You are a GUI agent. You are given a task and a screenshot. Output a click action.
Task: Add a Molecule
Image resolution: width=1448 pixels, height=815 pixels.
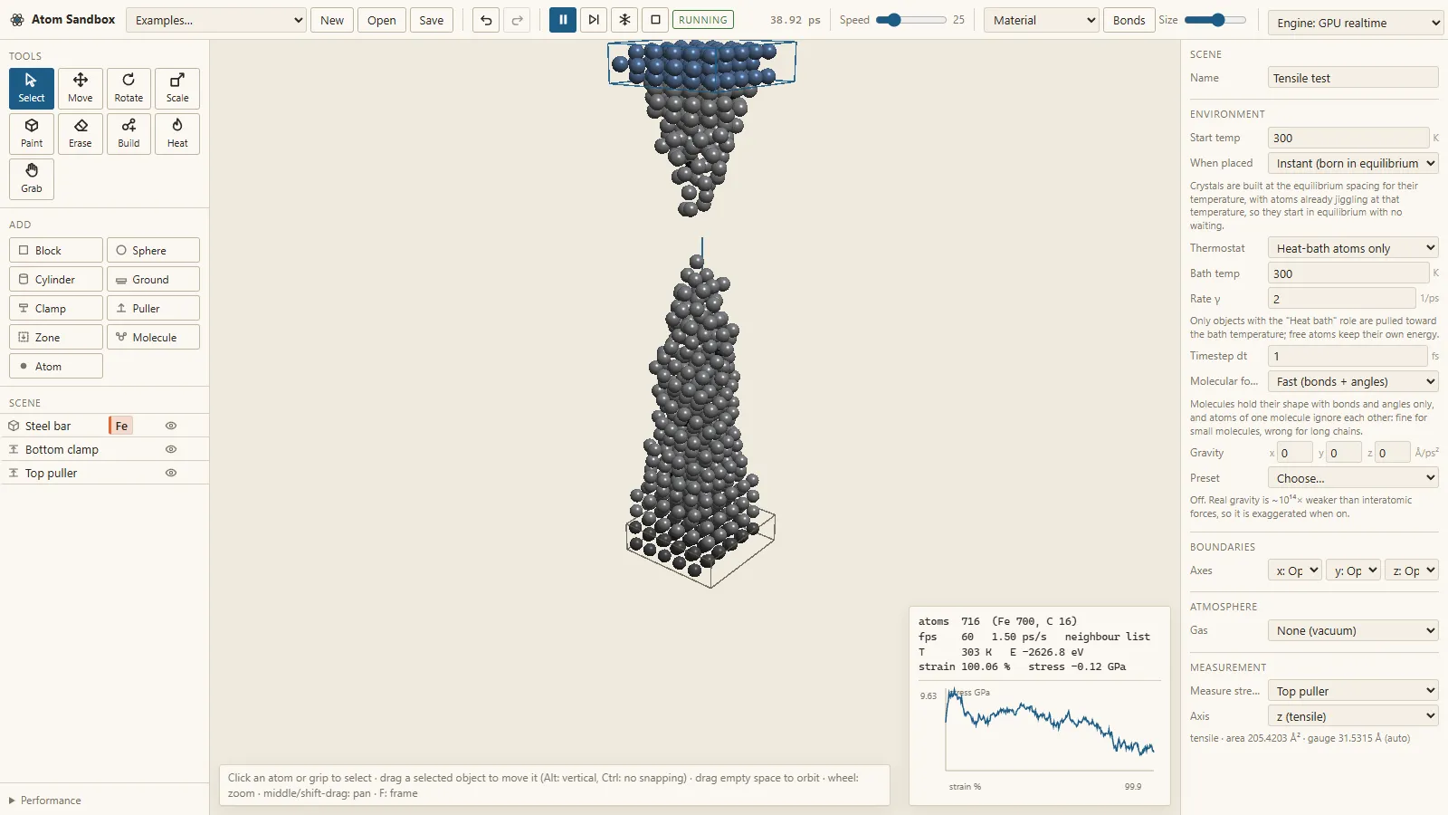coord(153,337)
